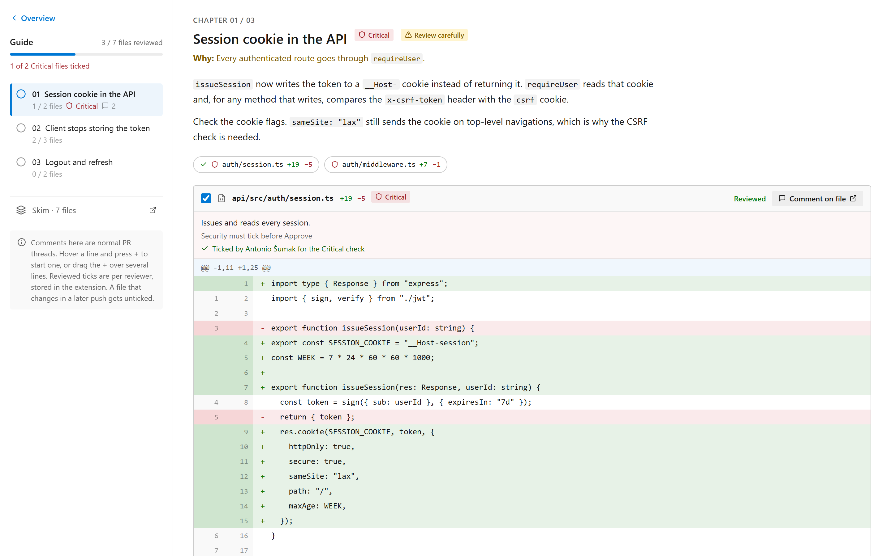
Task: Click new line number 1 import type Response
Action: click(246, 284)
